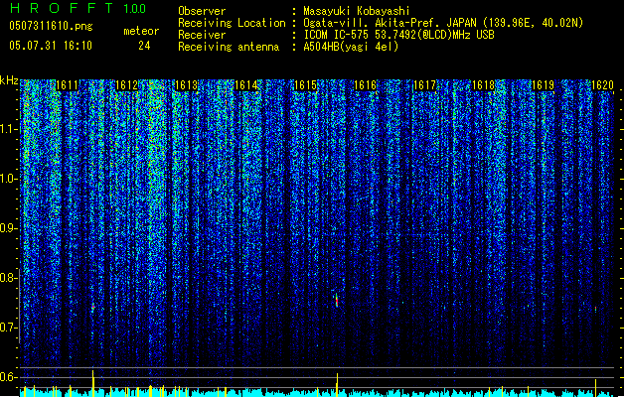Click the 0.9 frequency axis label
Screen dimensions: 625x397
click(8, 228)
